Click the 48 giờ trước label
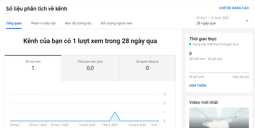 197,77
